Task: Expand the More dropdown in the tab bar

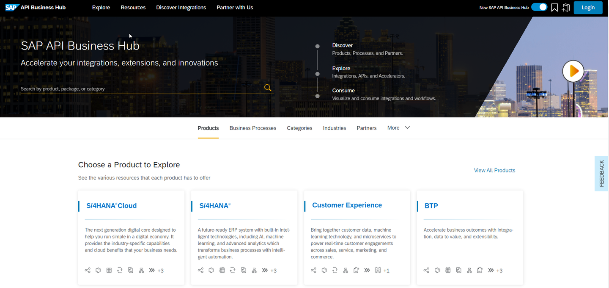Action: [x=398, y=127]
